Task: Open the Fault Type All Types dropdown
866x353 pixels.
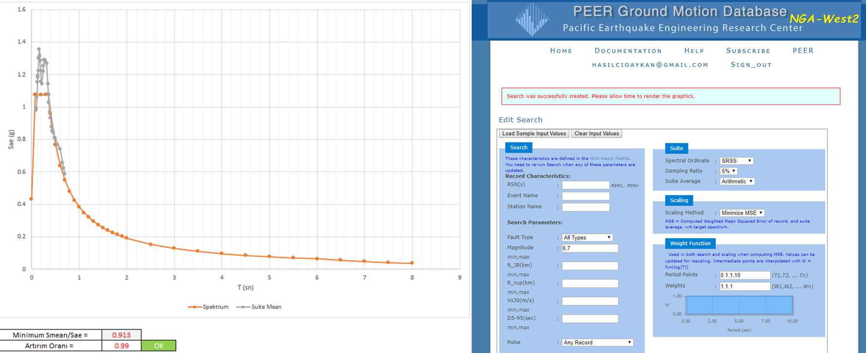Action: [x=587, y=238]
